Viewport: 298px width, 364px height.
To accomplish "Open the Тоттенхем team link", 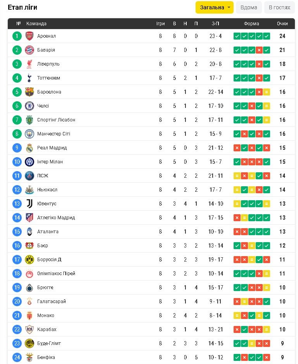I will click(49, 78).
